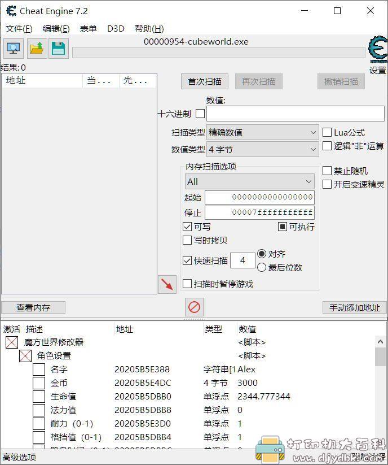Select the 生命值 value 2344.777344
The height and width of the screenshot is (465, 388).
264,397
